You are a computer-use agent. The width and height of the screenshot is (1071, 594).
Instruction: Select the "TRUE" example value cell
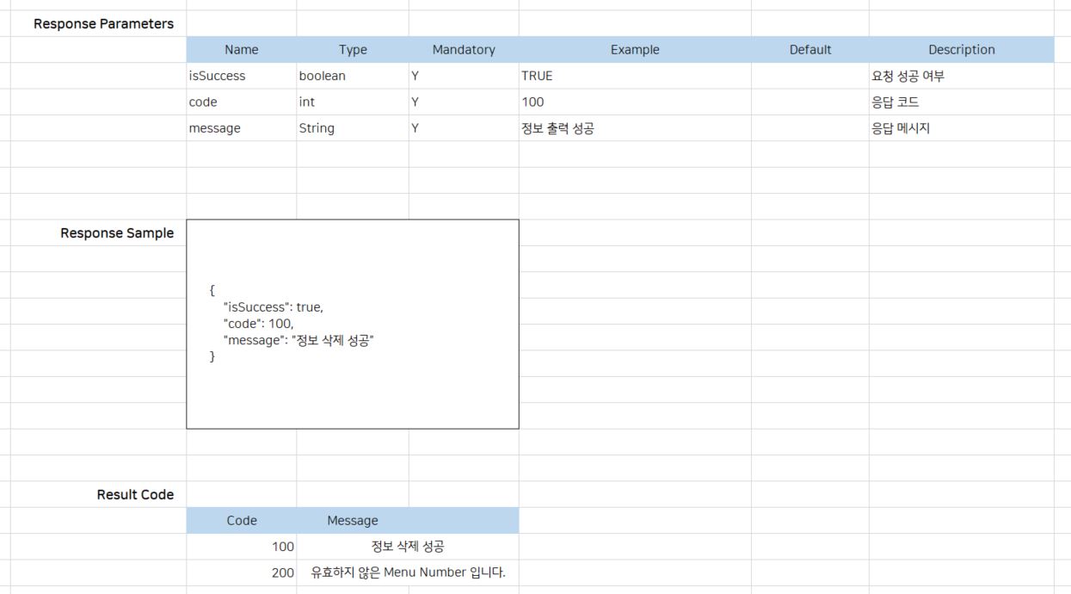pos(537,76)
